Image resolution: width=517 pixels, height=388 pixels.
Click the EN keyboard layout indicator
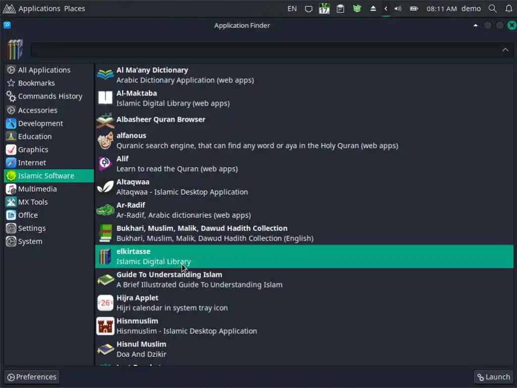coord(292,9)
